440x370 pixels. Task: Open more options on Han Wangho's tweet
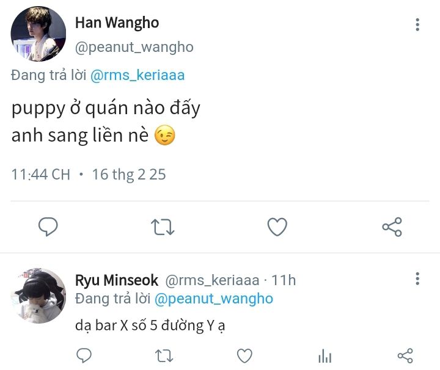pyautogui.click(x=417, y=24)
